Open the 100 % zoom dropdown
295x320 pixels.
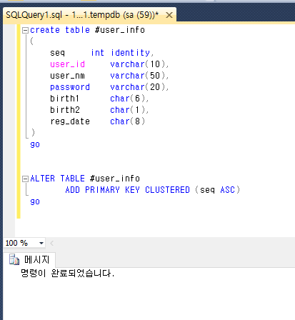(x=41, y=243)
